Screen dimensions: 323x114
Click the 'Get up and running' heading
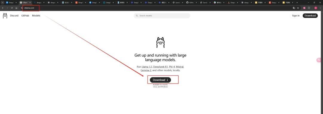point(161,58)
